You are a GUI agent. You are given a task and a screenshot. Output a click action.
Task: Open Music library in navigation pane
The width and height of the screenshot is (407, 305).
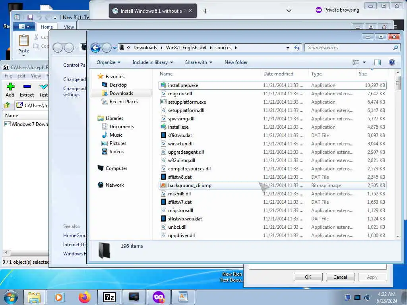[116, 135]
